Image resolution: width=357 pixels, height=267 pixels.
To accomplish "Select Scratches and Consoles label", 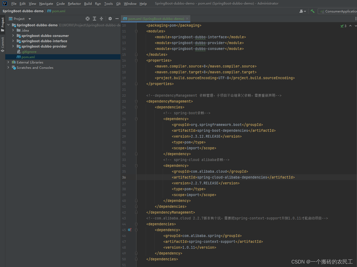I will tap(35, 67).
